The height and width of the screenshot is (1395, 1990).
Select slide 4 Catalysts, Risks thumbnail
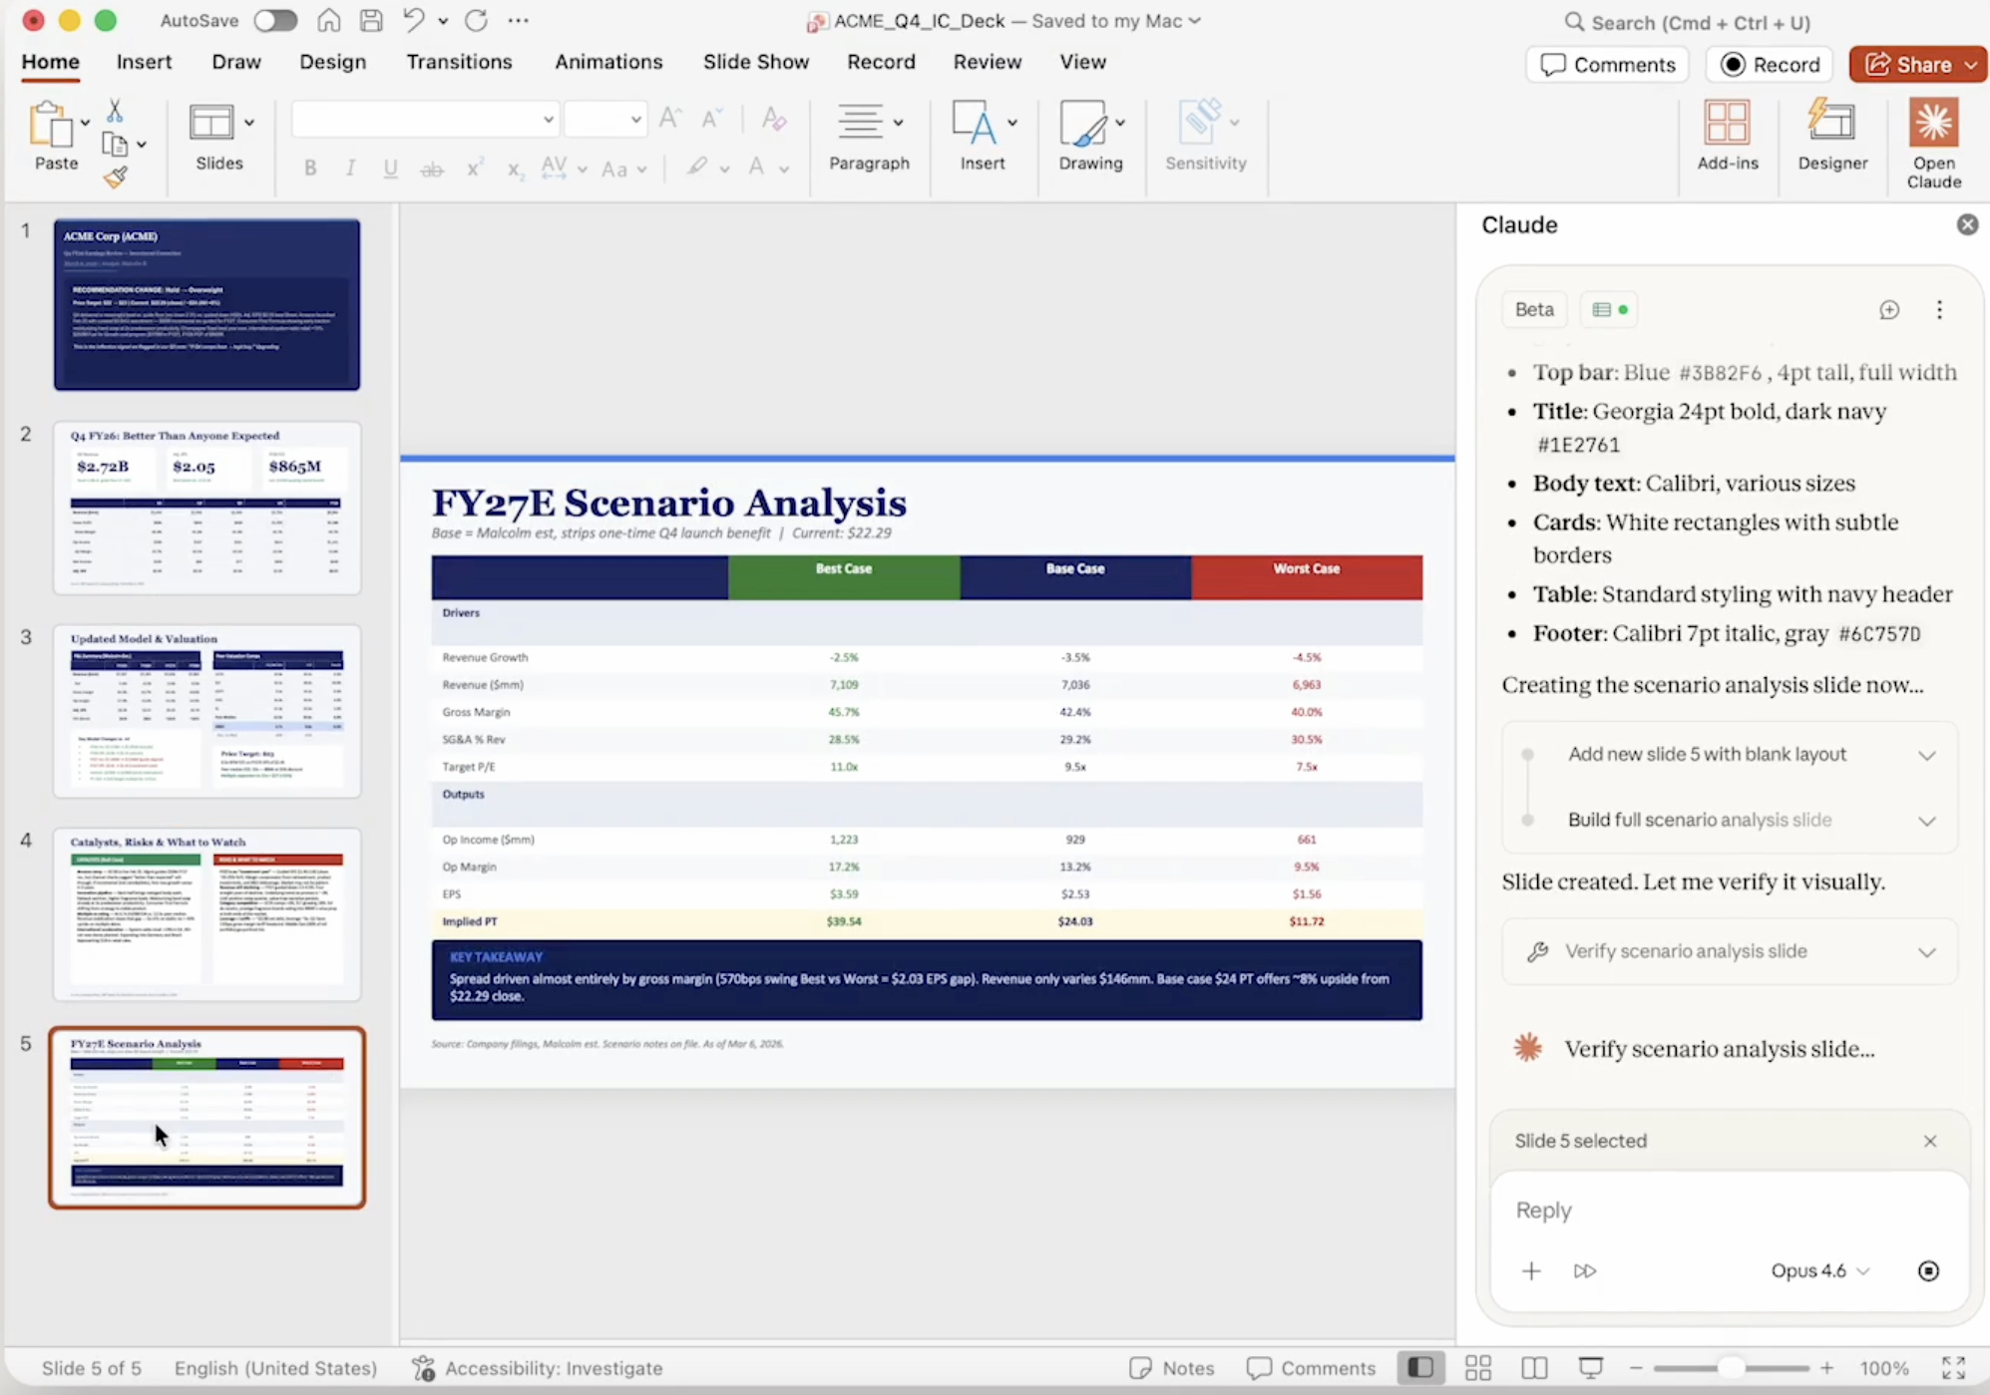(x=206, y=914)
